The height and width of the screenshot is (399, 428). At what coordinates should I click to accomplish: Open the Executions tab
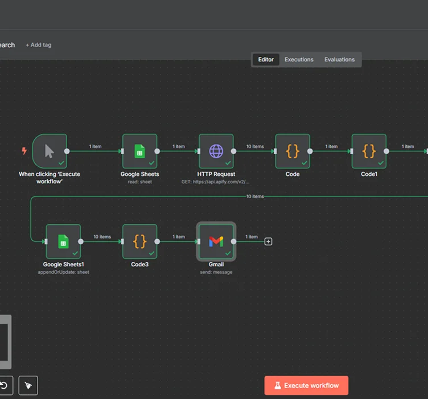click(299, 59)
